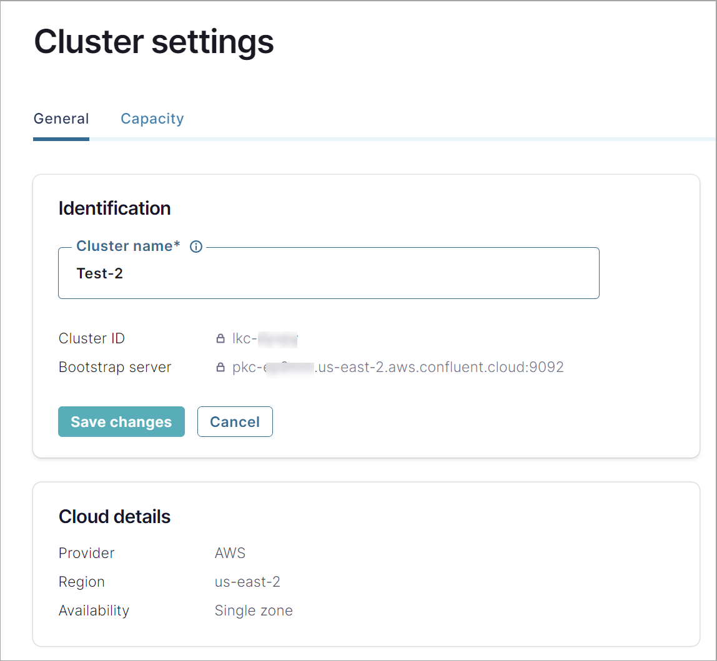Open the us-east-2 region link

tap(247, 581)
